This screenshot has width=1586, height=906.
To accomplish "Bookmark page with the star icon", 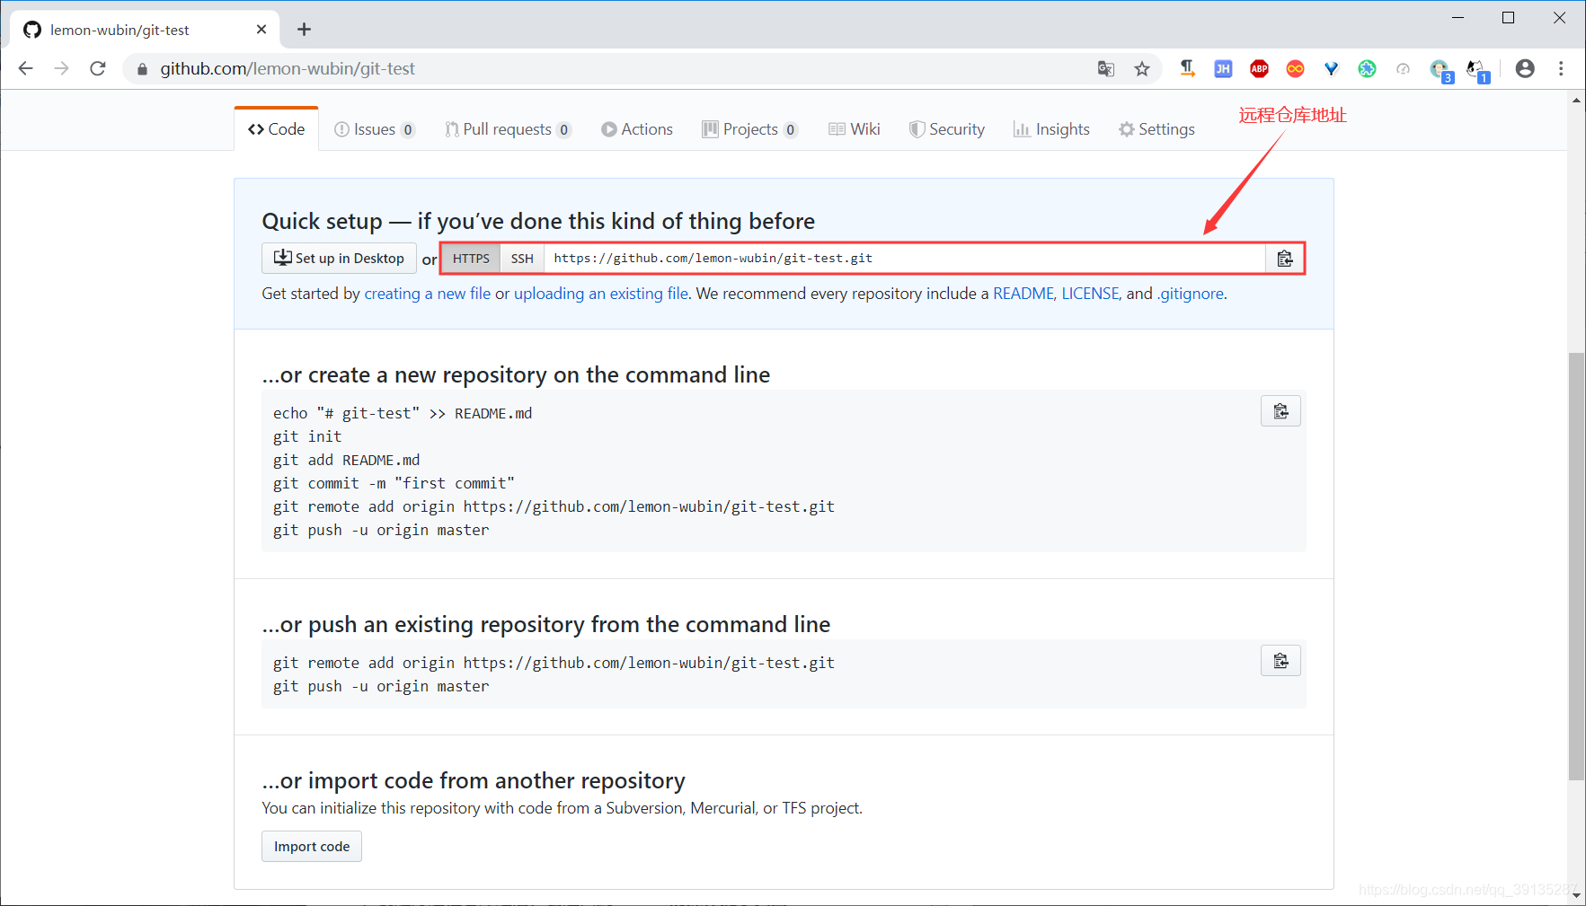I will click(1142, 69).
